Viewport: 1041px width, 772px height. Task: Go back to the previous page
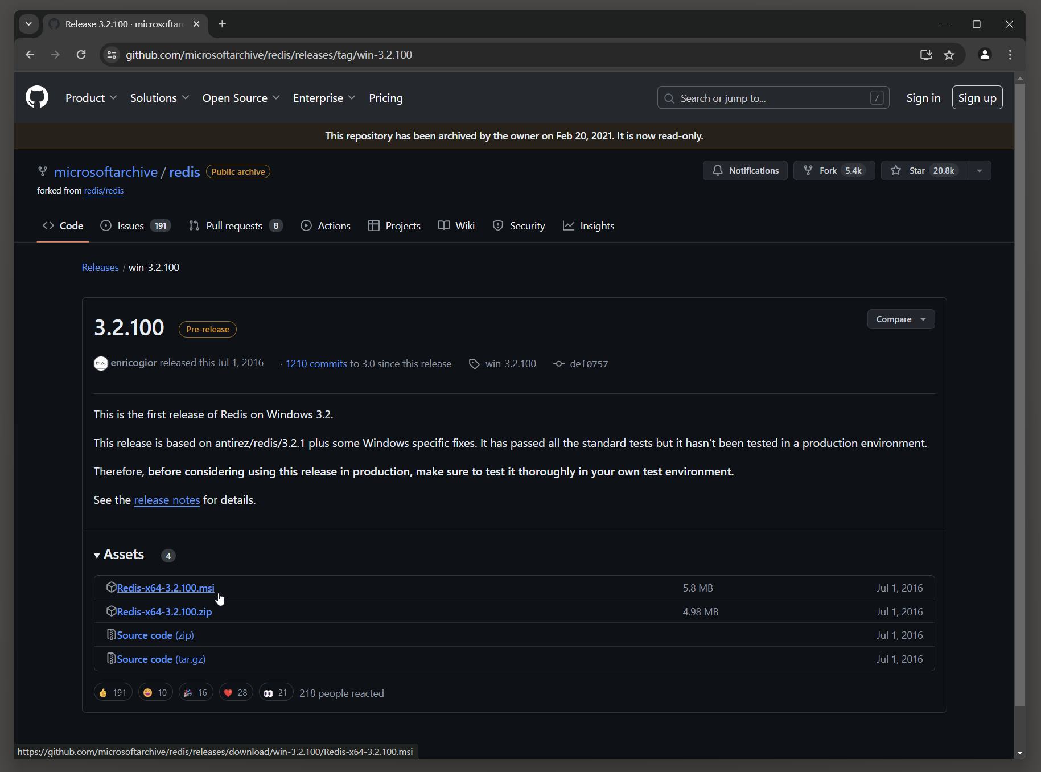pos(30,55)
